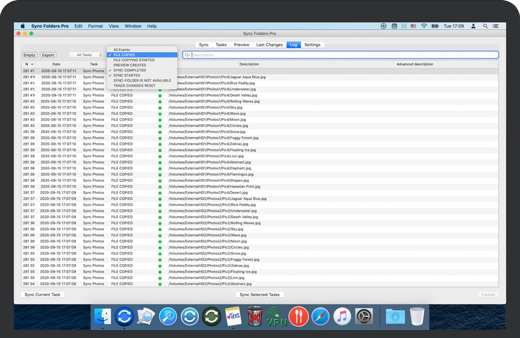Launch Safari from the Dock
This screenshot has width=520, height=338.
point(321,316)
